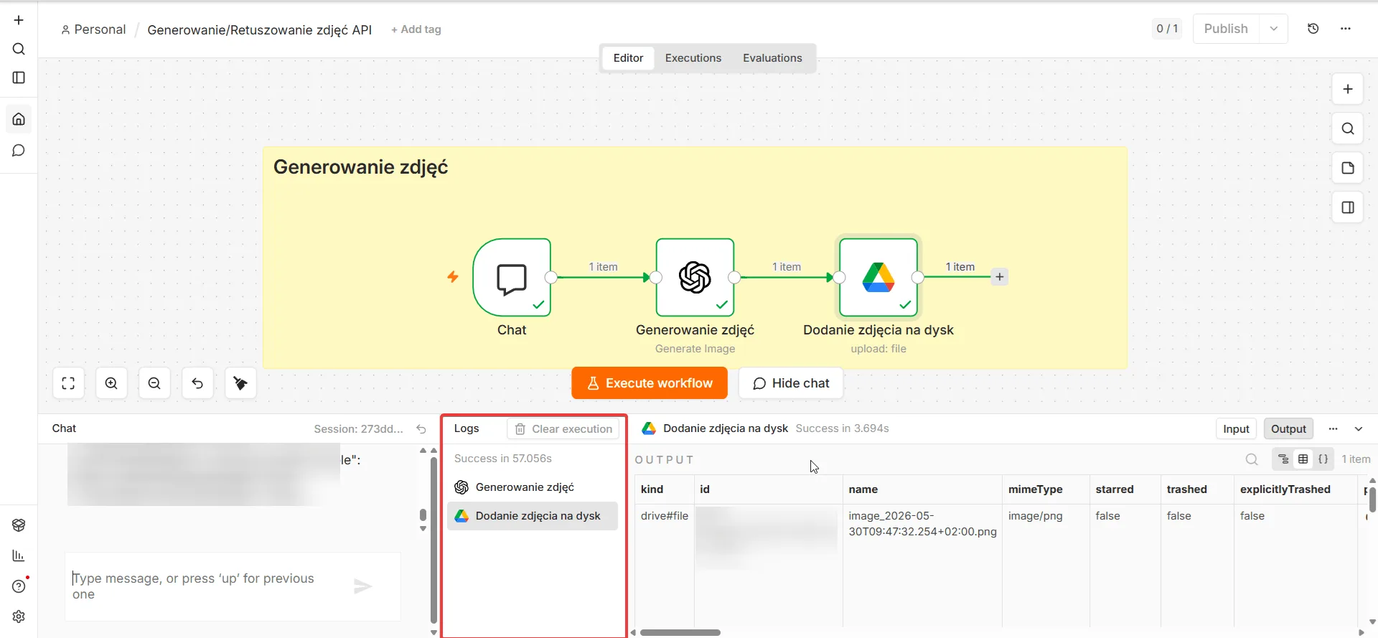Zoom in on the canvas
Screen dimensions: 1378x638
(111, 383)
